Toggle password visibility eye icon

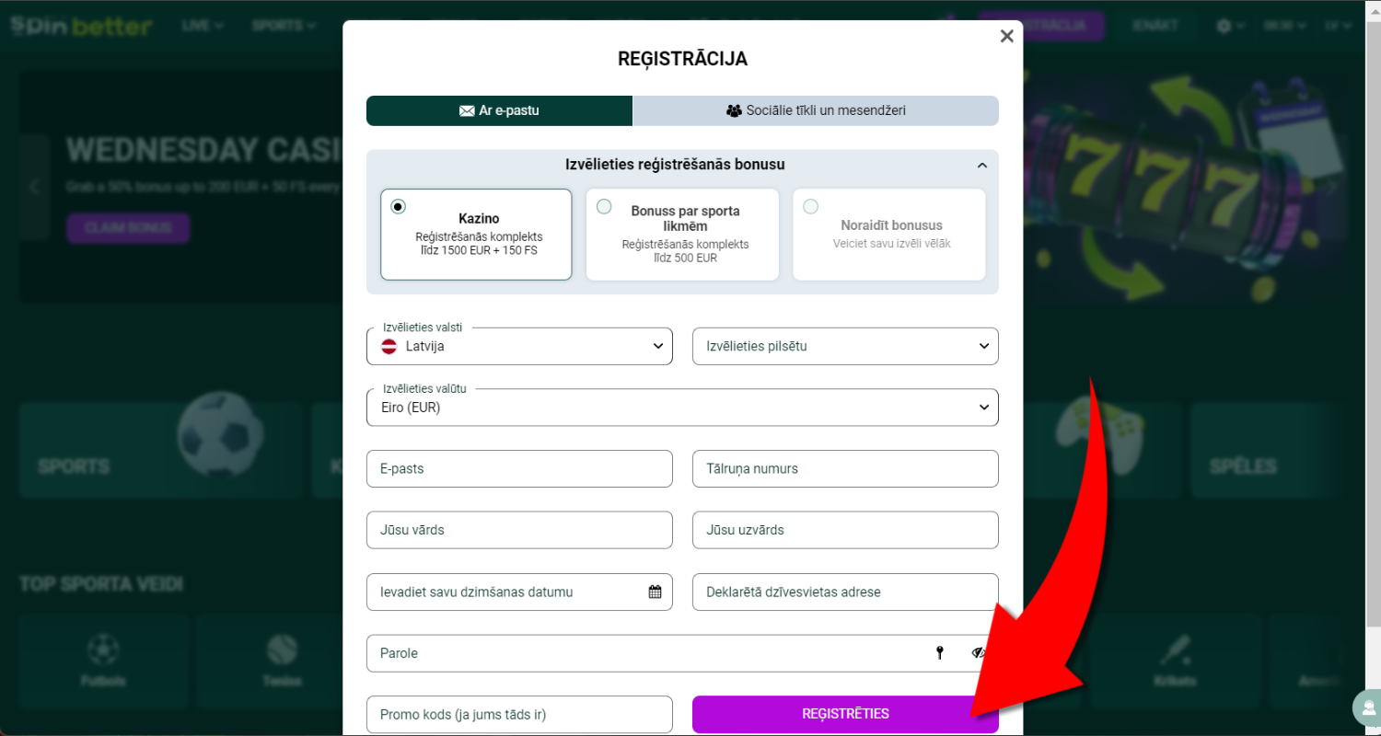pos(978,653)
